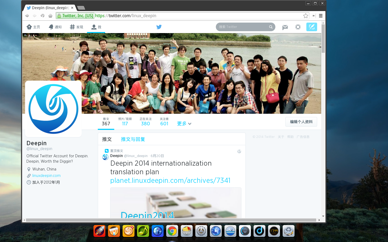Open Photos/Videos (照片/视频) 117

click(x=125, y=122)
